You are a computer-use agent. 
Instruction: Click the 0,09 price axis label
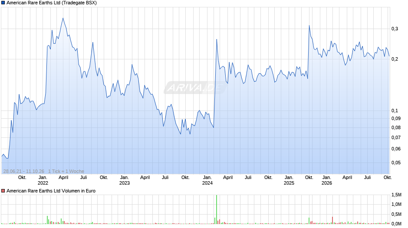[x=396, y=118]
